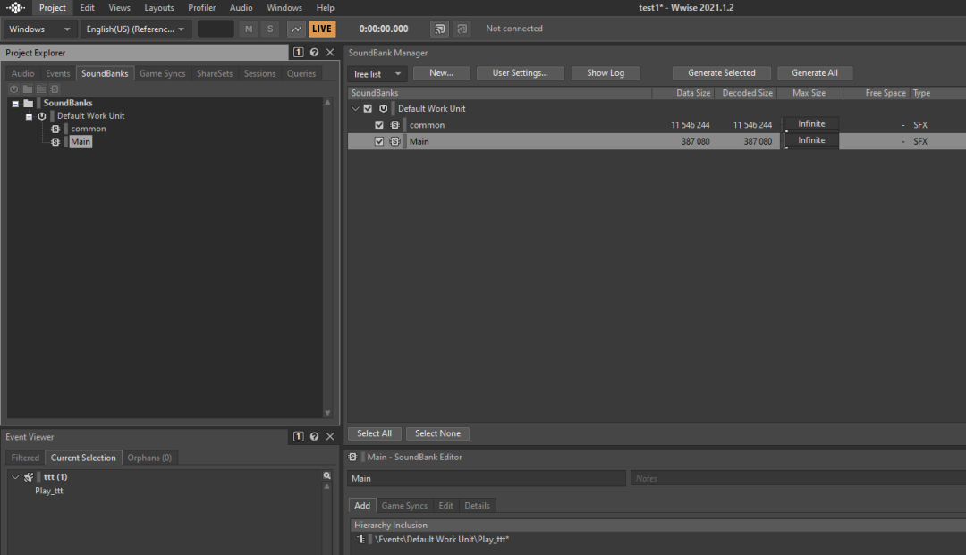
Task: Open the remote connection icon
Action: [439, 29]
